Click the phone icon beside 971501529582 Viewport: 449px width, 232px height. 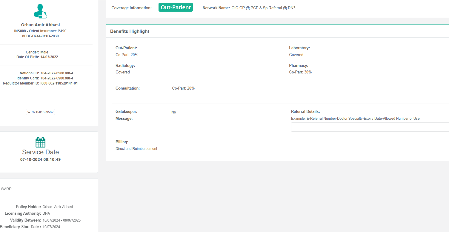[x=29, y=112]
